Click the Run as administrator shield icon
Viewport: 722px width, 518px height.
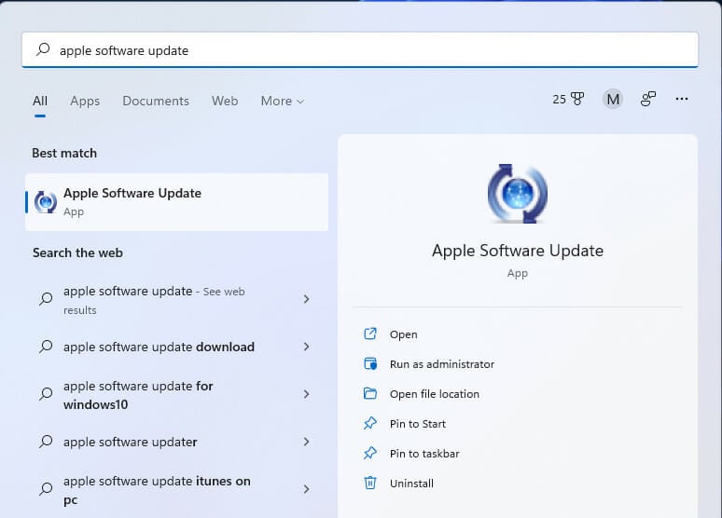click(x=370, y=363)
